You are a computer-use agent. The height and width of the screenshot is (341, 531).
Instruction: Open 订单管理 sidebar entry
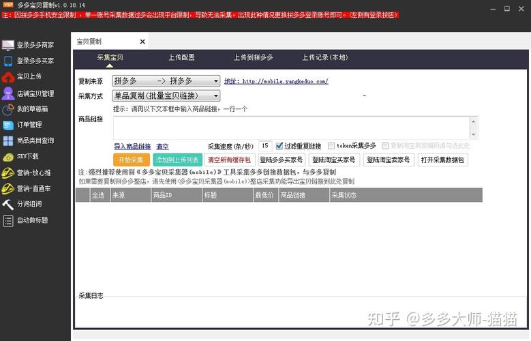pos(29,125)
